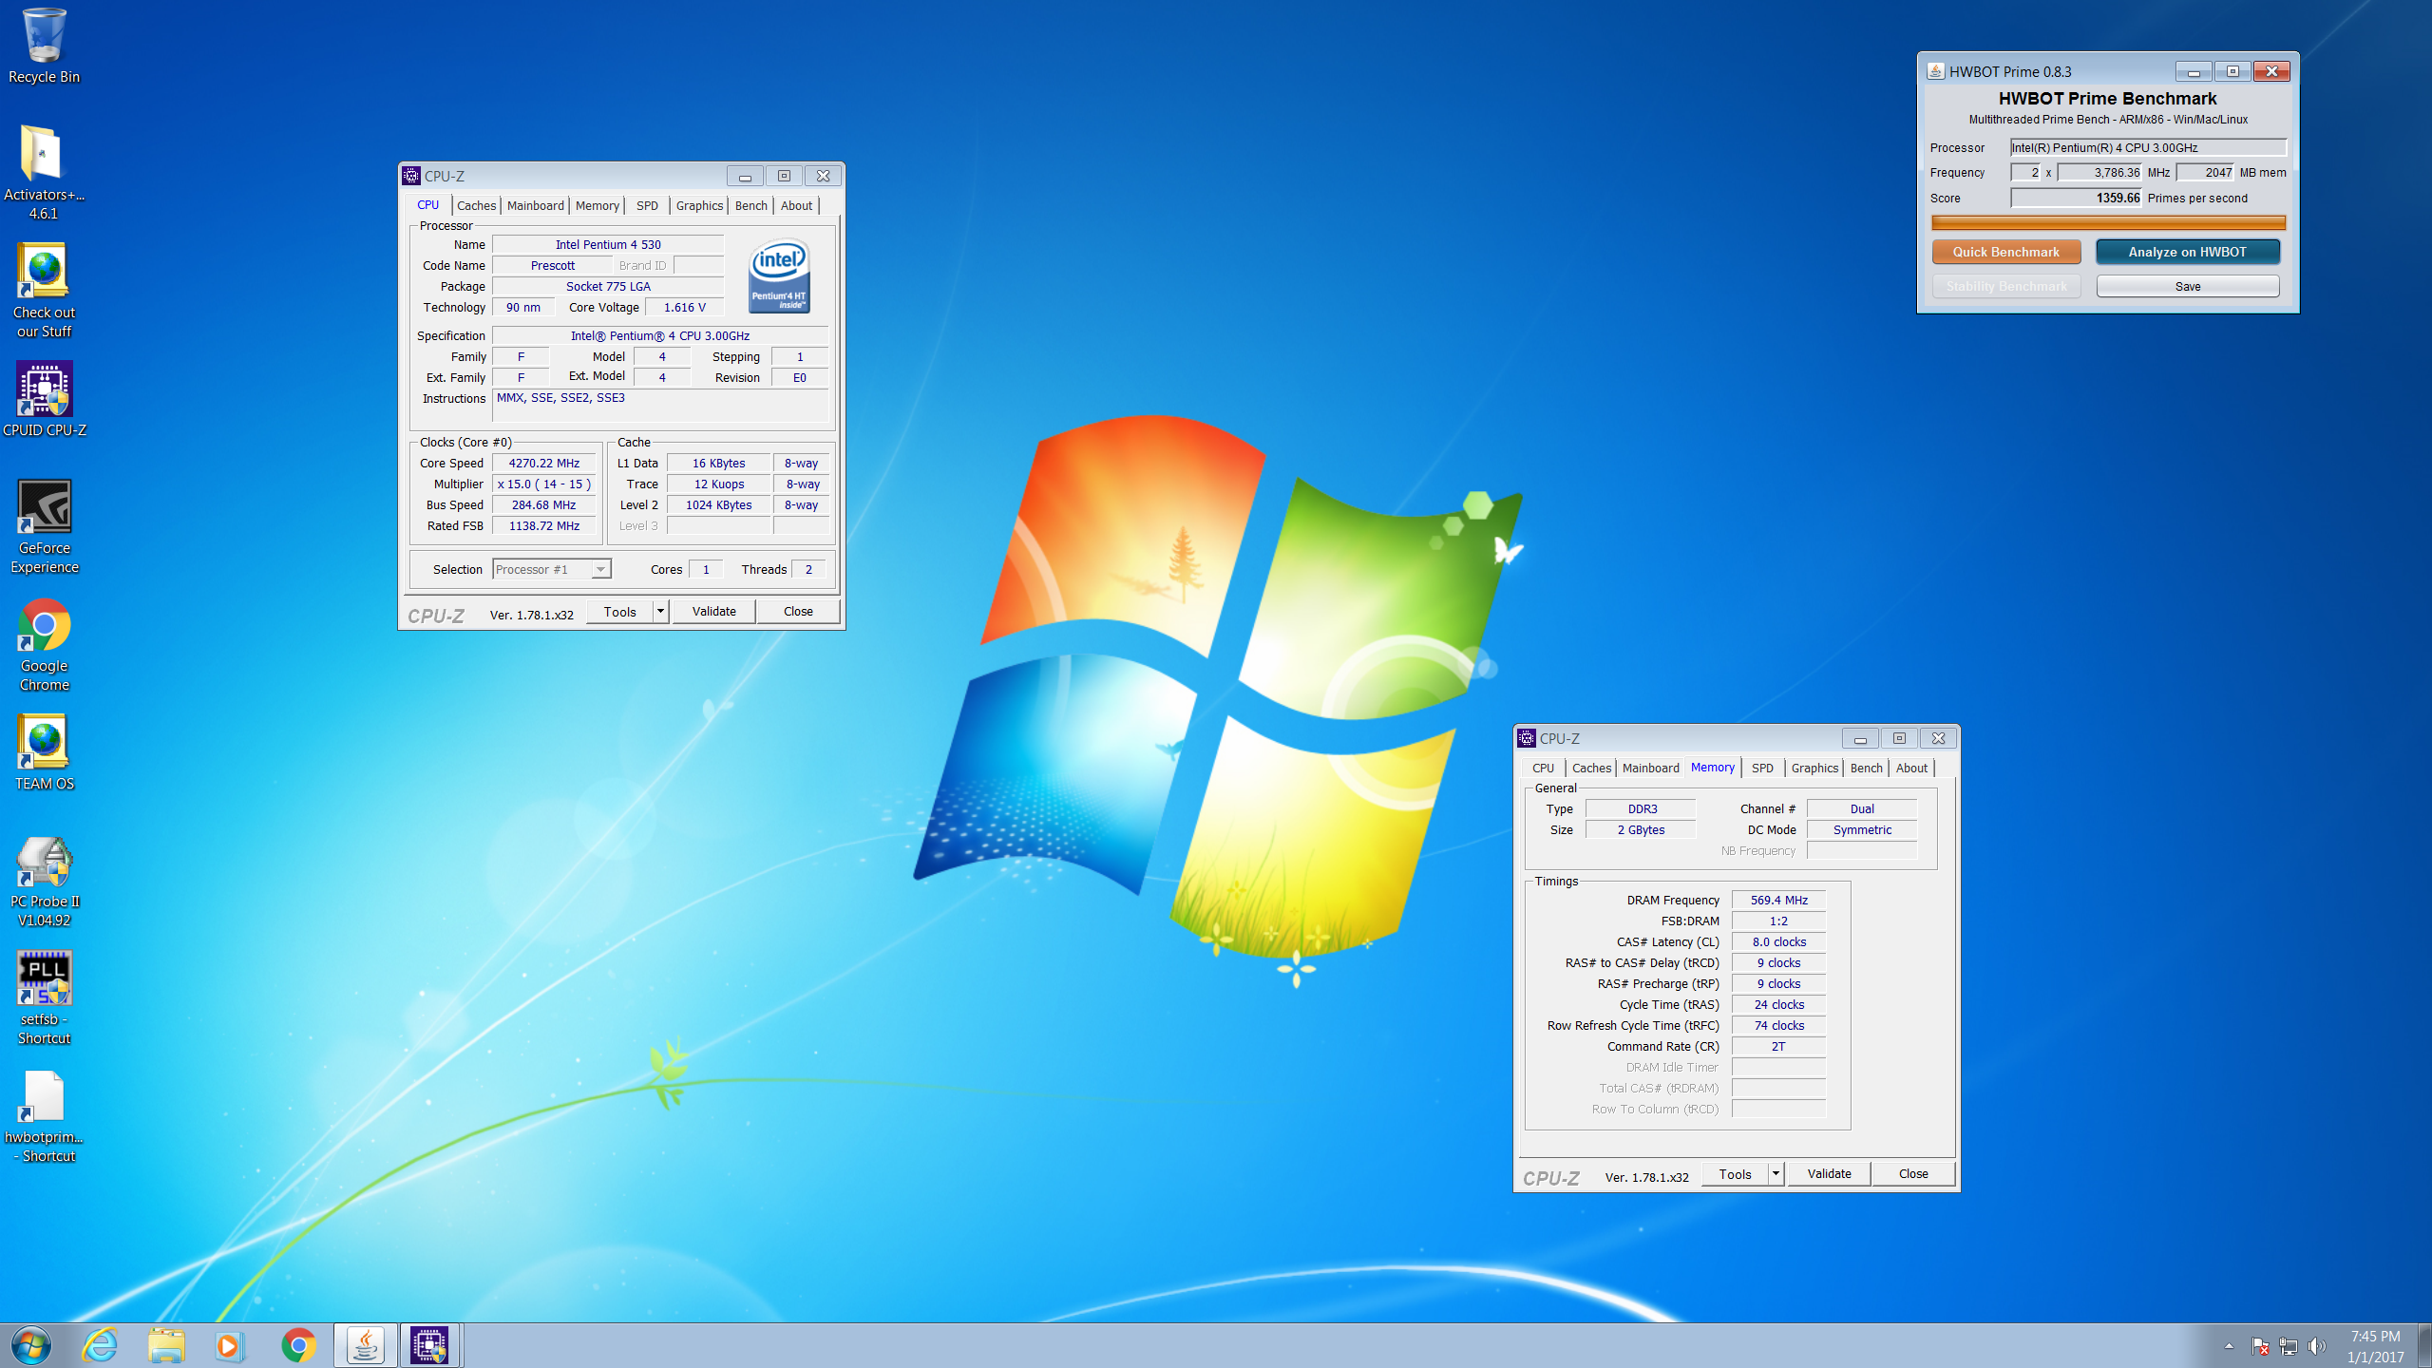The width and height of the screenshot is (2432, 1368).
Task: Switch to the Memory tab in left CPU-Z
Action: coord(598,205)
